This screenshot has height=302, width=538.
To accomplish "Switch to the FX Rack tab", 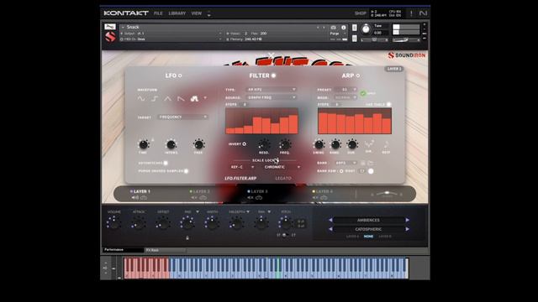I will pos(165,250).
